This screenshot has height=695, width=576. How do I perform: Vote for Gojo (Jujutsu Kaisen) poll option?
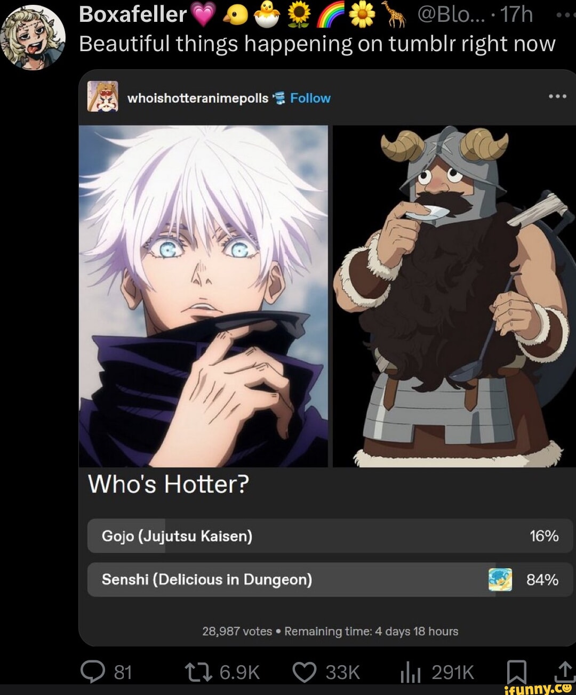330,536
